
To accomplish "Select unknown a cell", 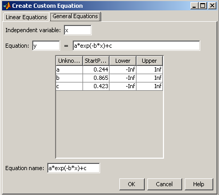I will pyautogui.click(x=70, y=69).
